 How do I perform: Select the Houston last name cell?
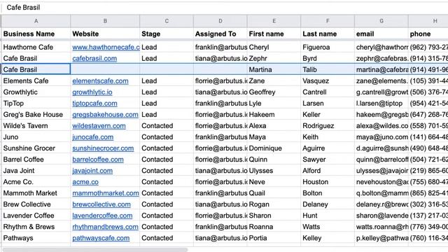(x=328, y=182)
